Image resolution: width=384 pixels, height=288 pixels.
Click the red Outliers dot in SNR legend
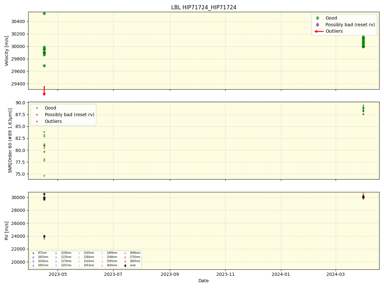pos(37,122)
